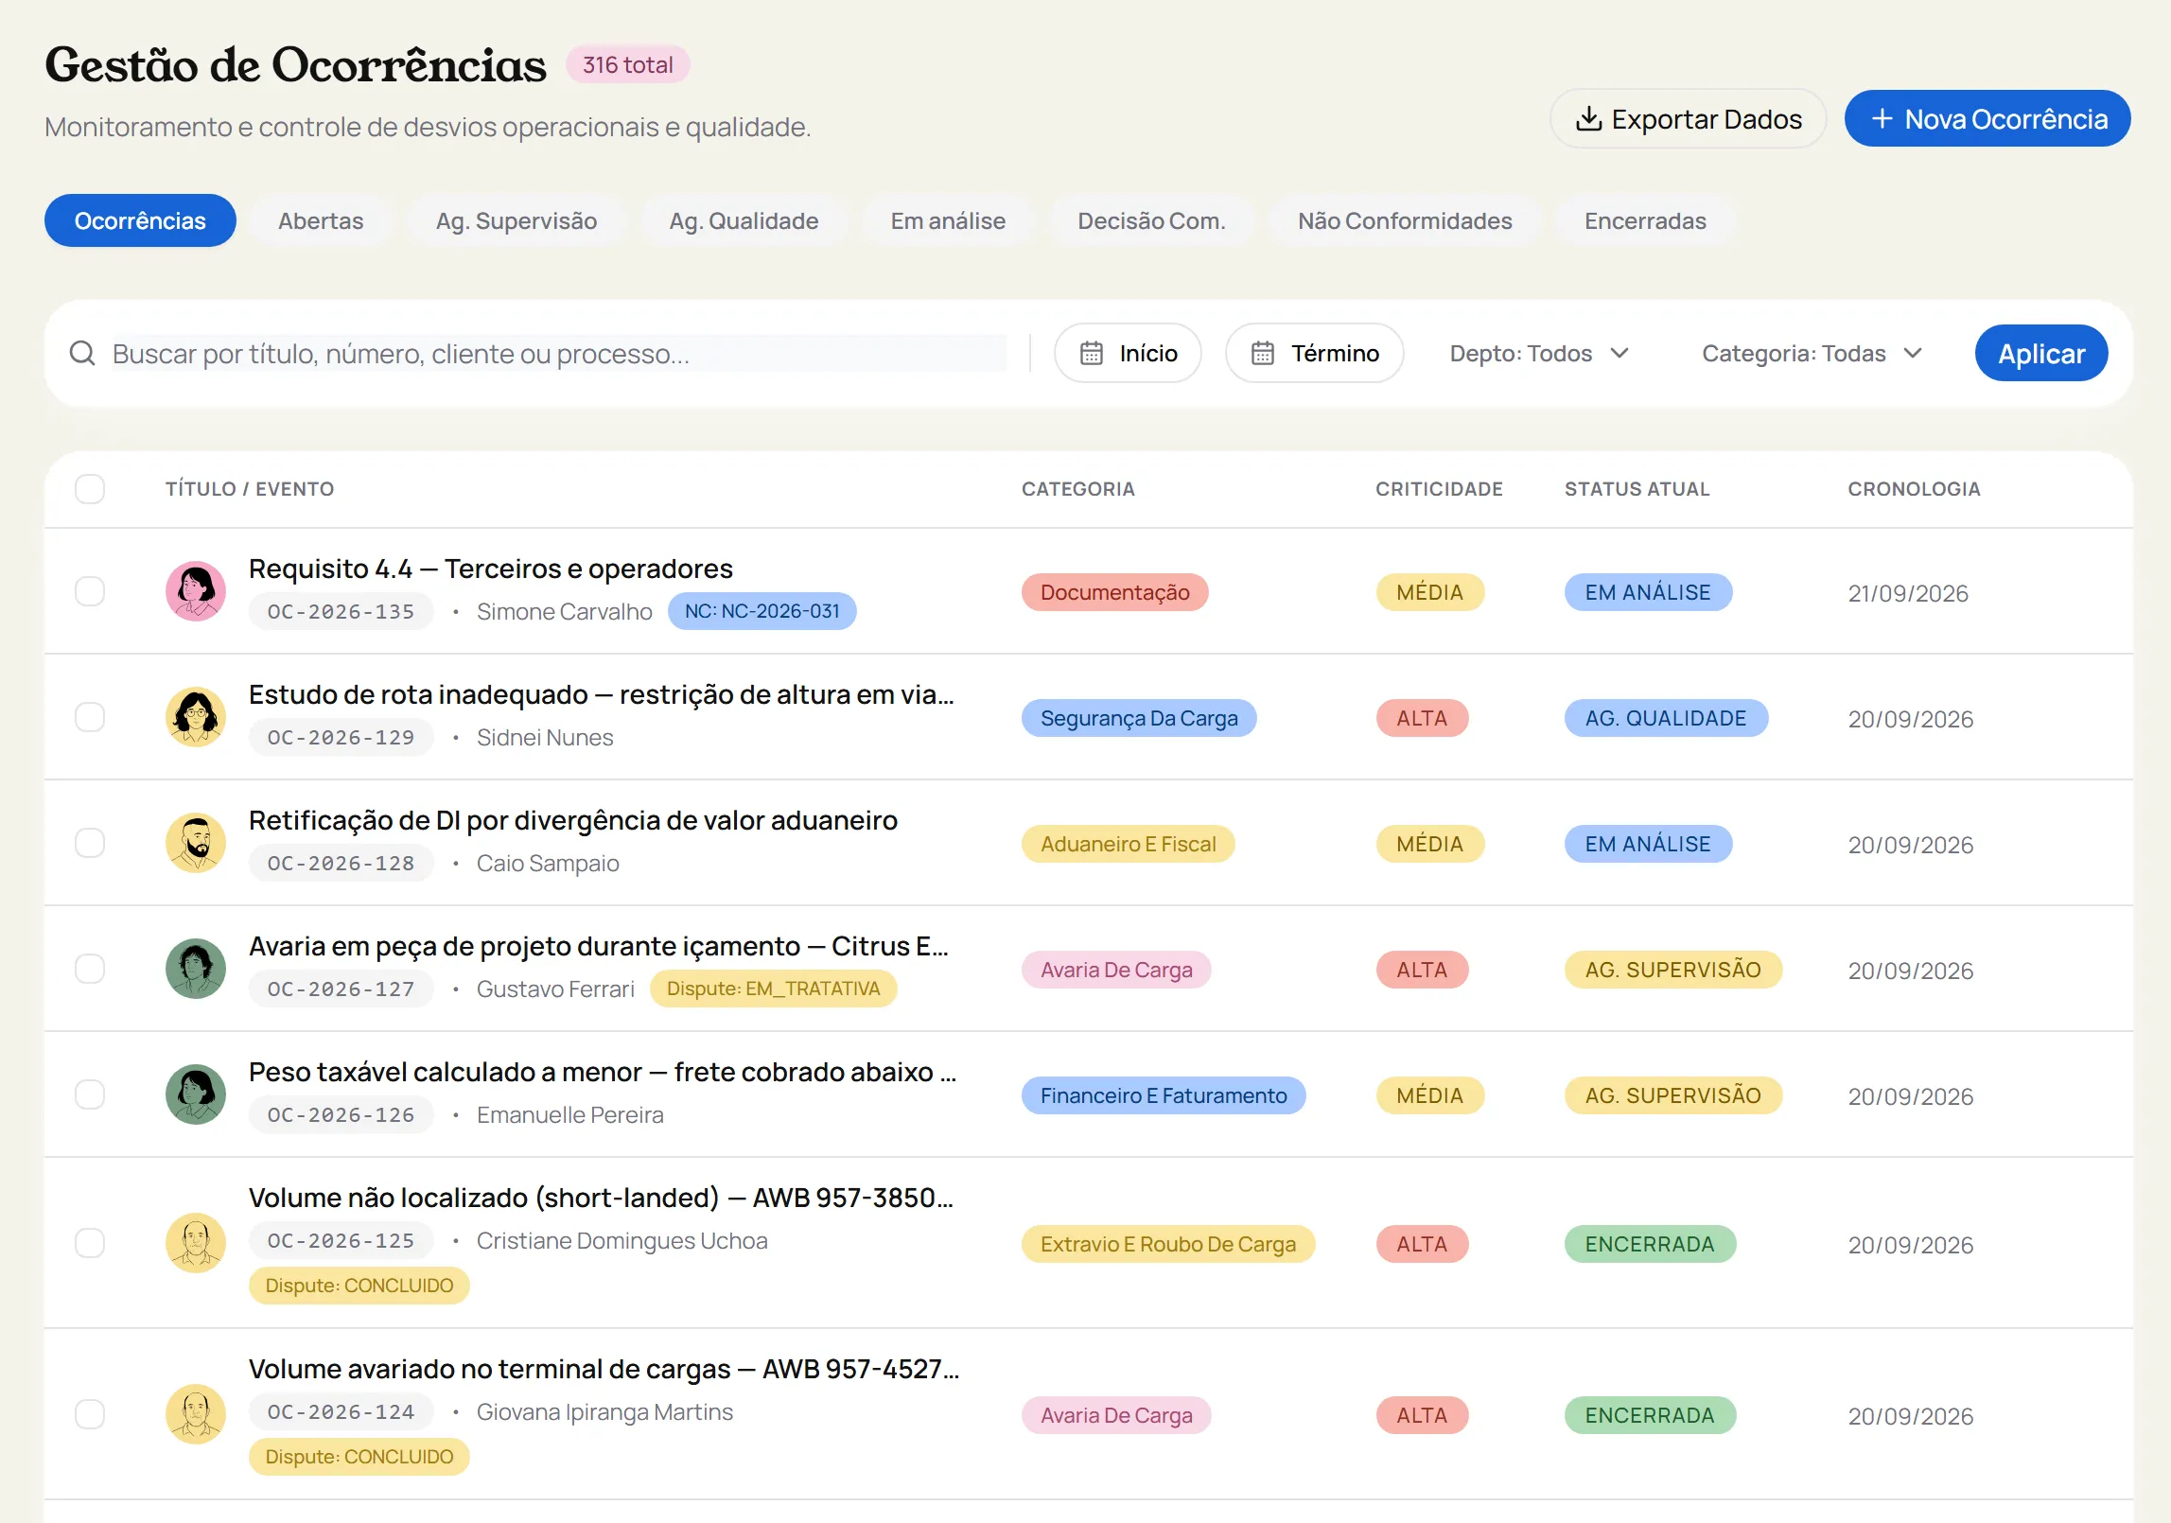Image resolution: width=2171 pixels, height=1523 pixels.
Task: Click the 316 total badge
Action: [x=628, y=64]
